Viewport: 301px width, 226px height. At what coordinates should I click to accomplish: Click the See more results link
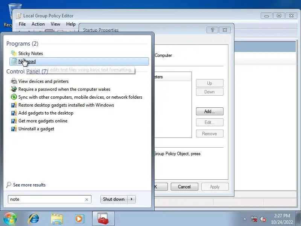26,185
